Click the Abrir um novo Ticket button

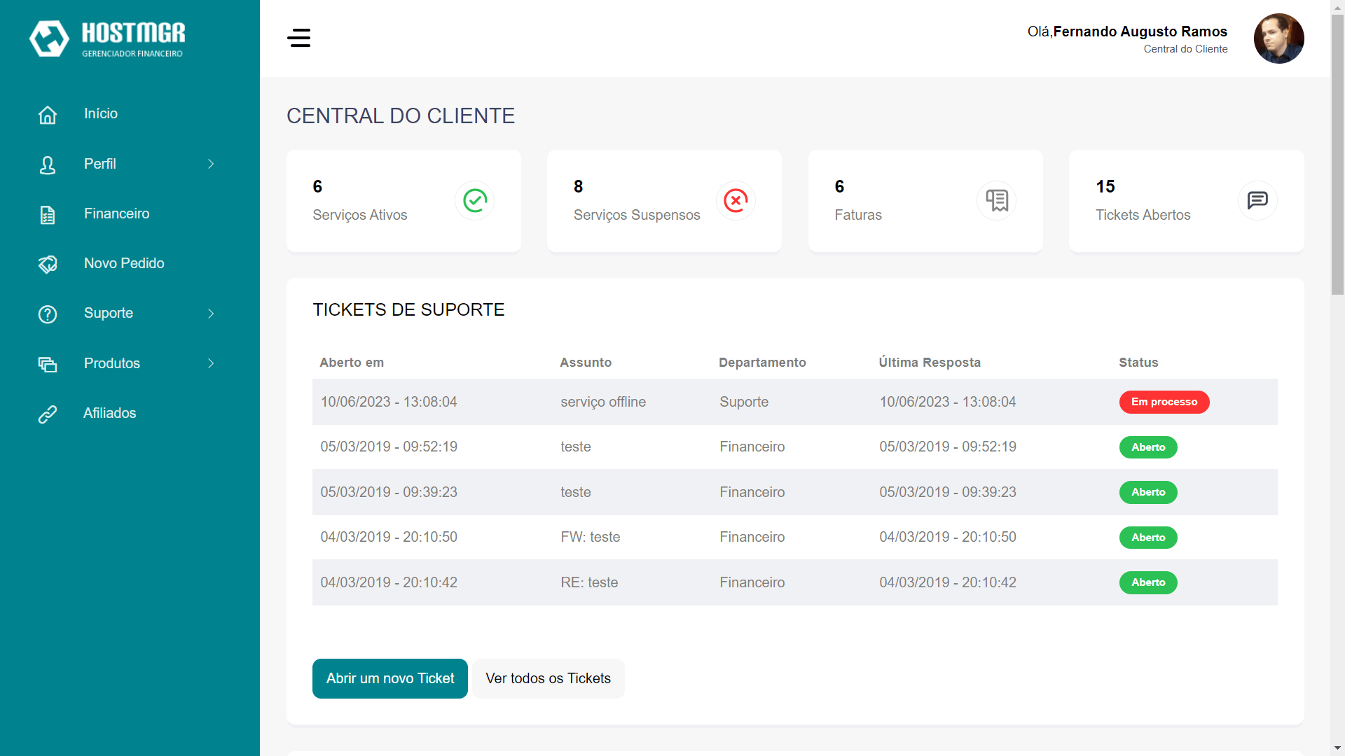coord(390,678)
